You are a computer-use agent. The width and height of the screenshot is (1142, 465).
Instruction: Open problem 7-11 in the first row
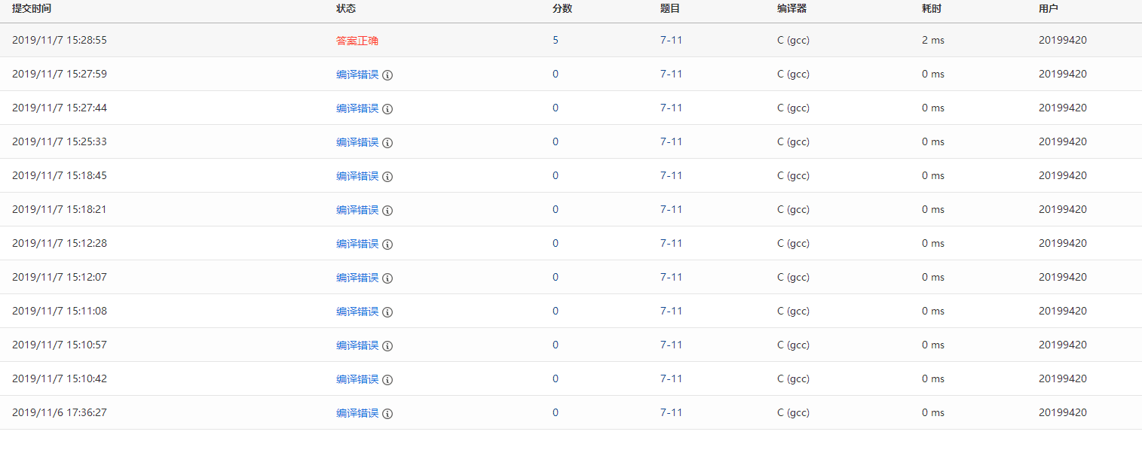click(671, 40)
